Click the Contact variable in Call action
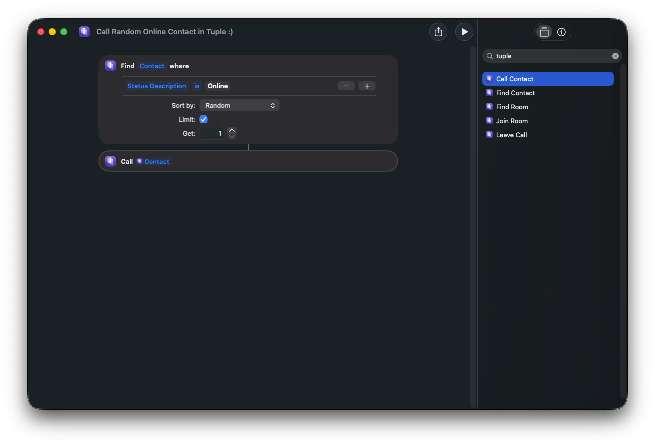The height and width of the screenshot is (446, 655). click(153, 161)
